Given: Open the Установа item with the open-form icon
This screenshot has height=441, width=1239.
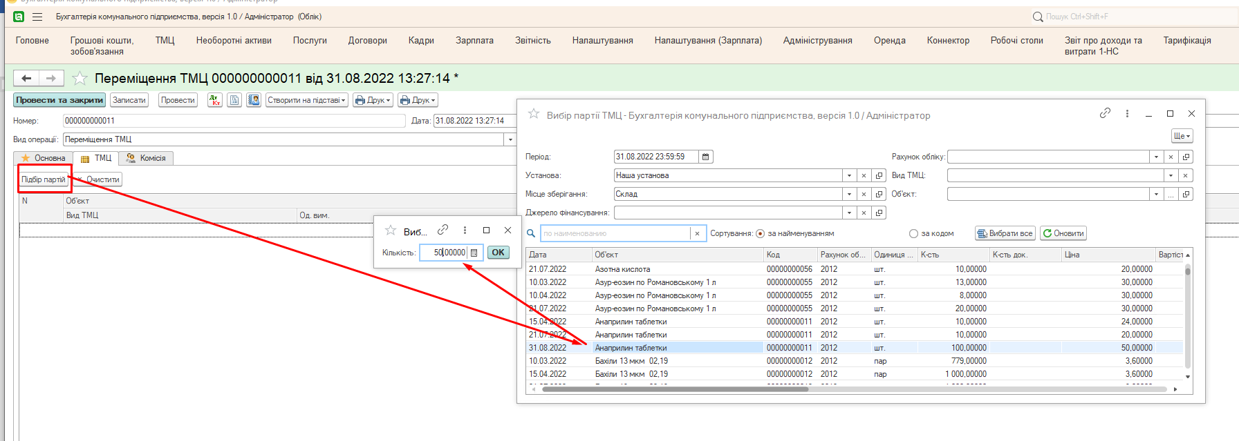Looking at the screenshot, I should 879,175.
